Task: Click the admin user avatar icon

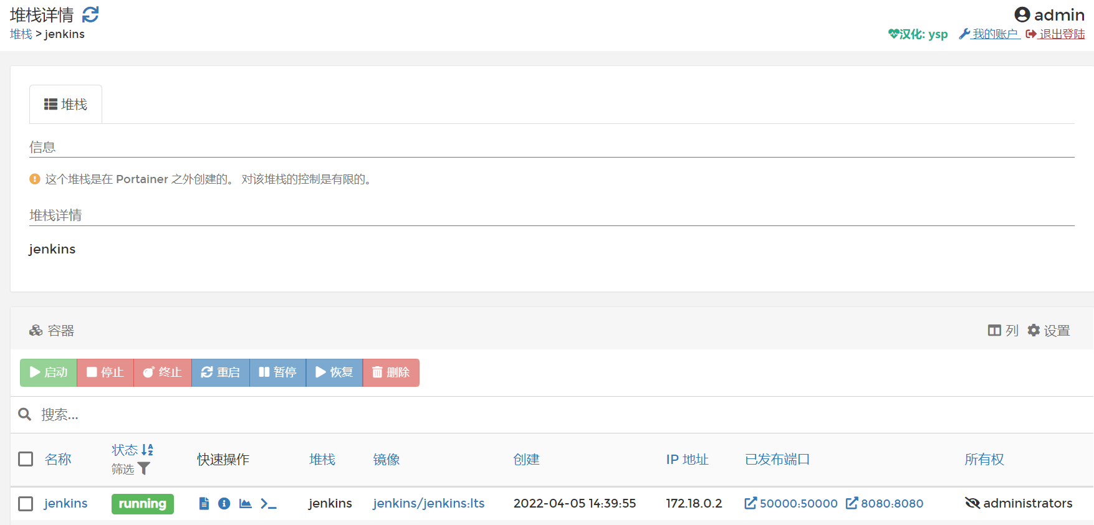Action: tap(1022, 14)
